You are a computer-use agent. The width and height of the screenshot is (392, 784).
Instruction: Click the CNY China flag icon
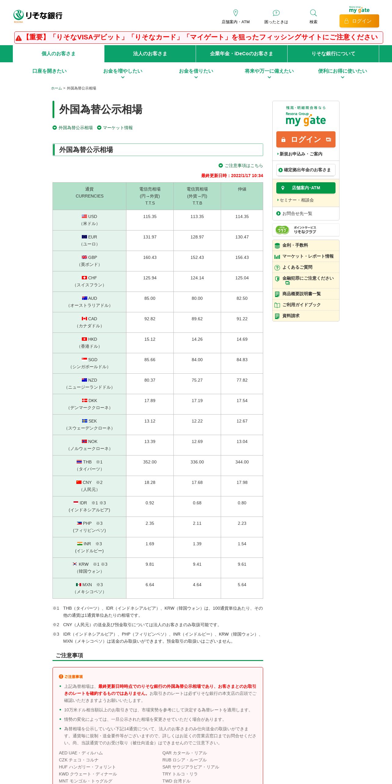[x=79, y=482]
